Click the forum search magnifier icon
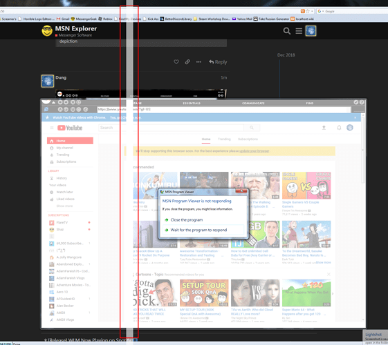This screenshot has height=345, width=388. 287,31
